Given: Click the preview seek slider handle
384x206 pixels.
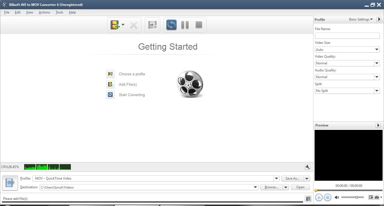Looking at the screenshot, I should point(316,190).
